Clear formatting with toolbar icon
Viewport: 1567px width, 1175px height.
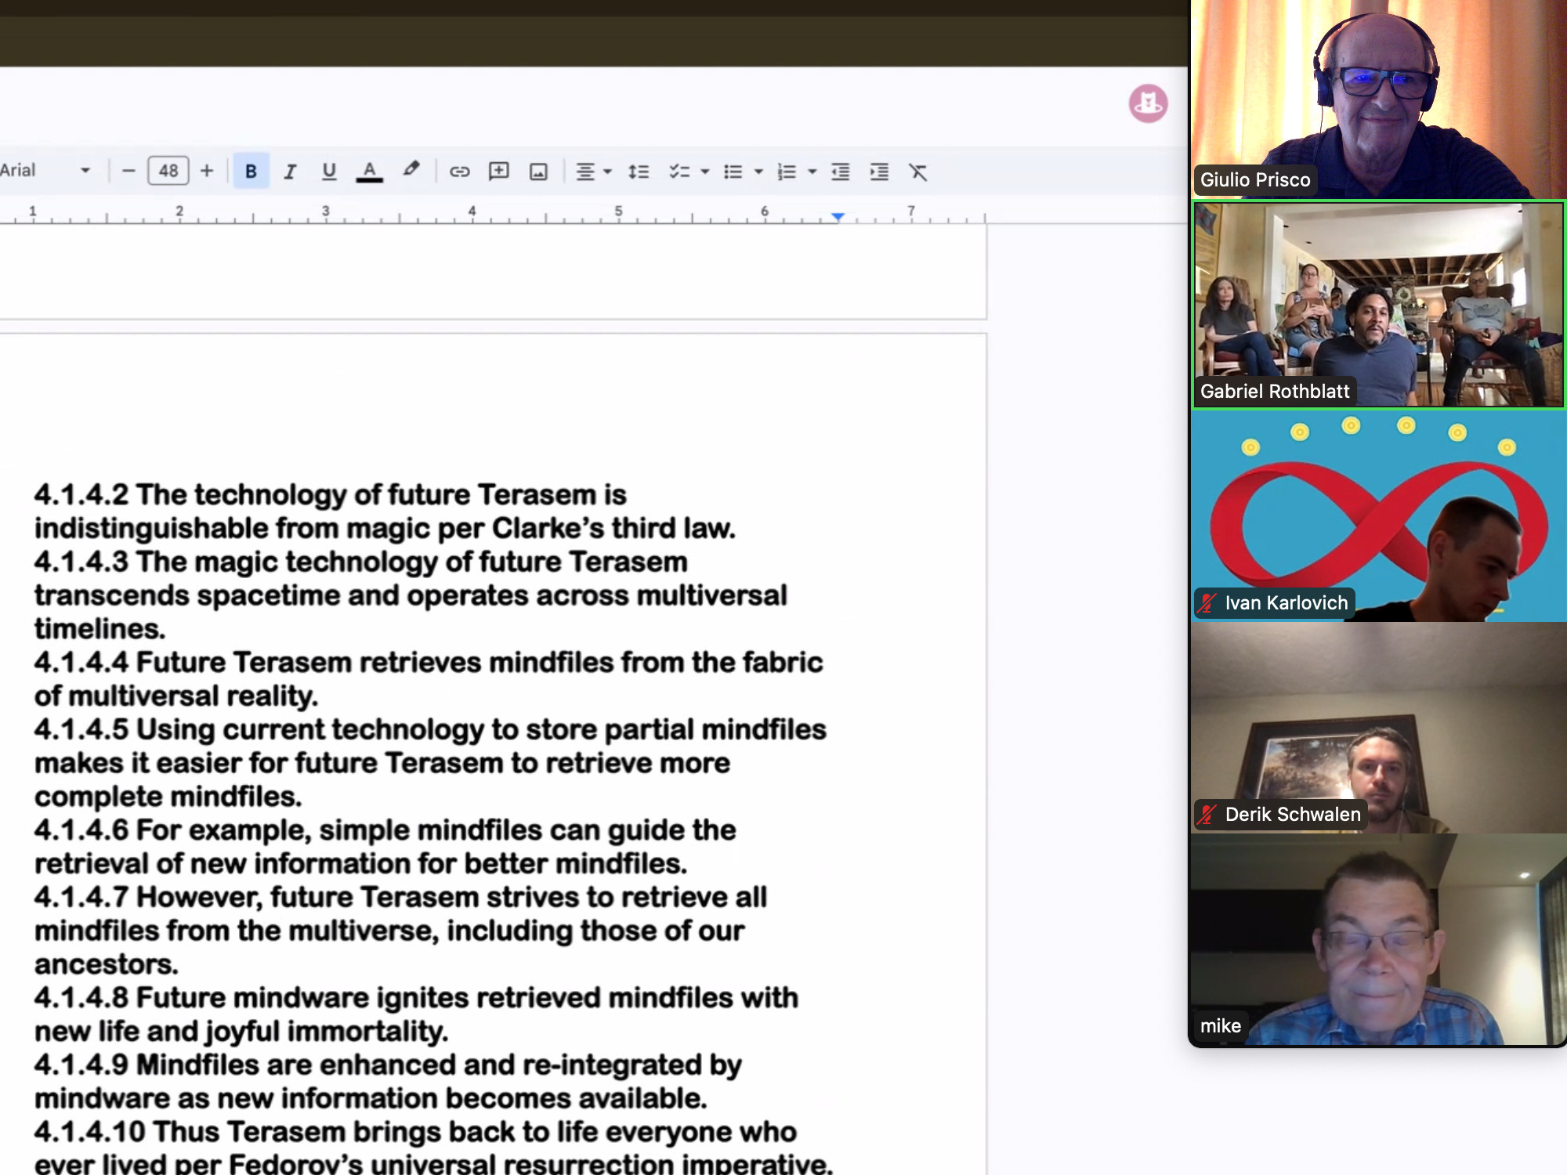tap(917, 171)
